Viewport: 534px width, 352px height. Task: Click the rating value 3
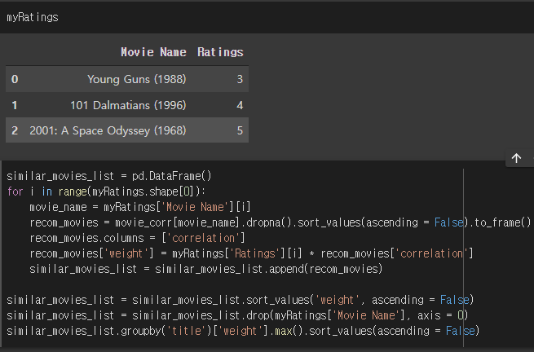240,79
